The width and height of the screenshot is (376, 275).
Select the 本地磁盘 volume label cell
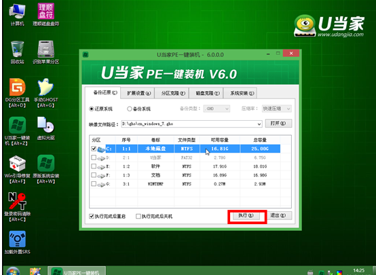coord(155,149)
